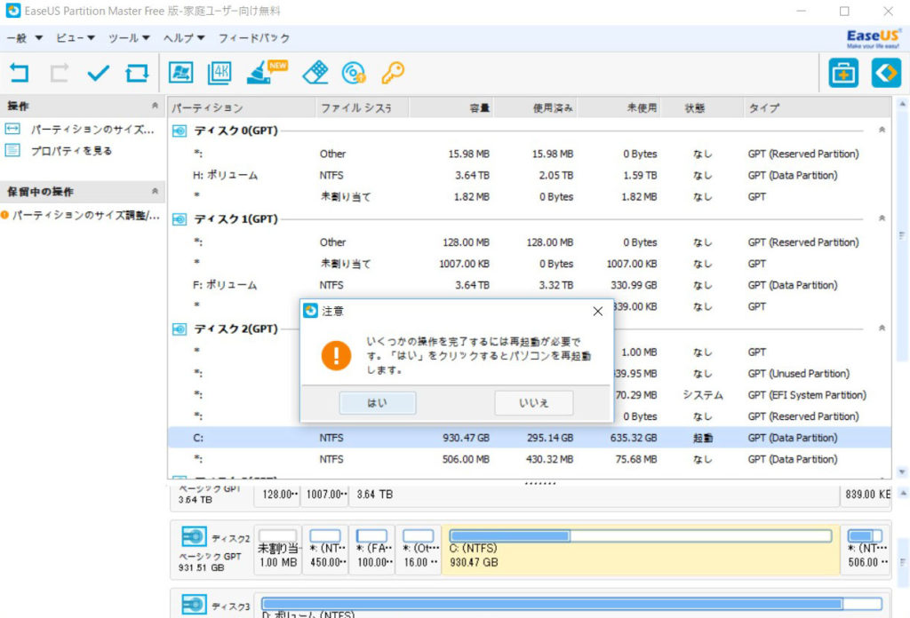Open the cleanup tool with NEW badge
910x618 pixels.
coord(267,73)
